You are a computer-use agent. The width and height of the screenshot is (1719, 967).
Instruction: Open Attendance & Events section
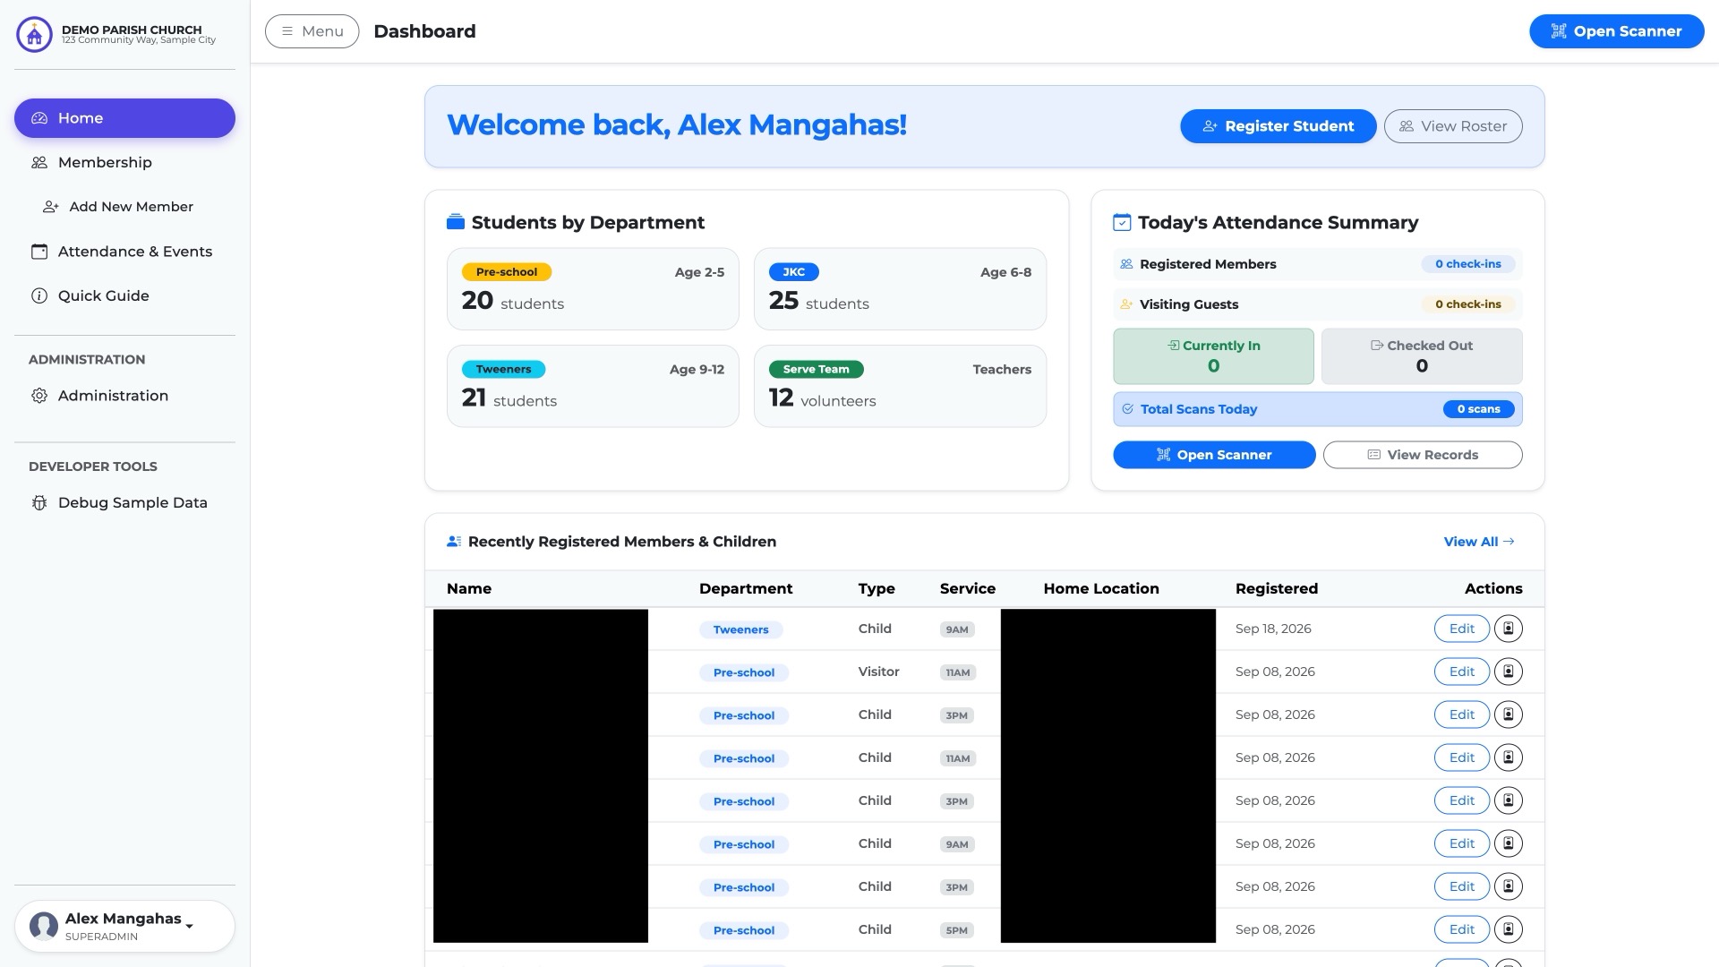coord(124,252)
